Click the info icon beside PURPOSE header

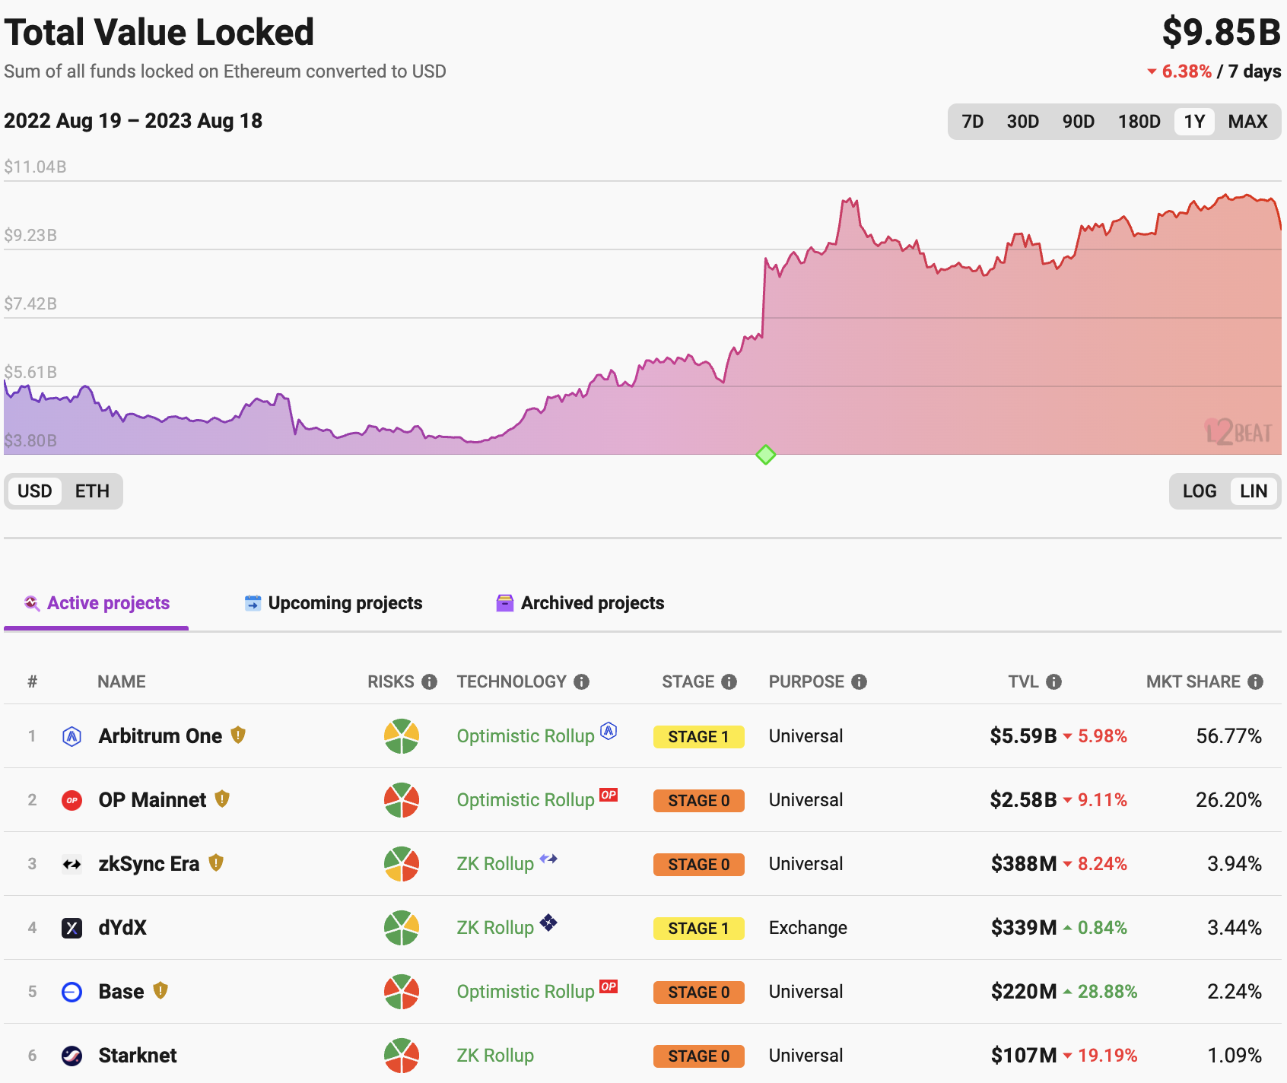(x=860, y=682)
